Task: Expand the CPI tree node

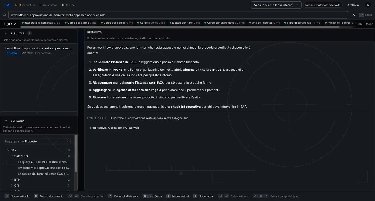Action: 12,186
